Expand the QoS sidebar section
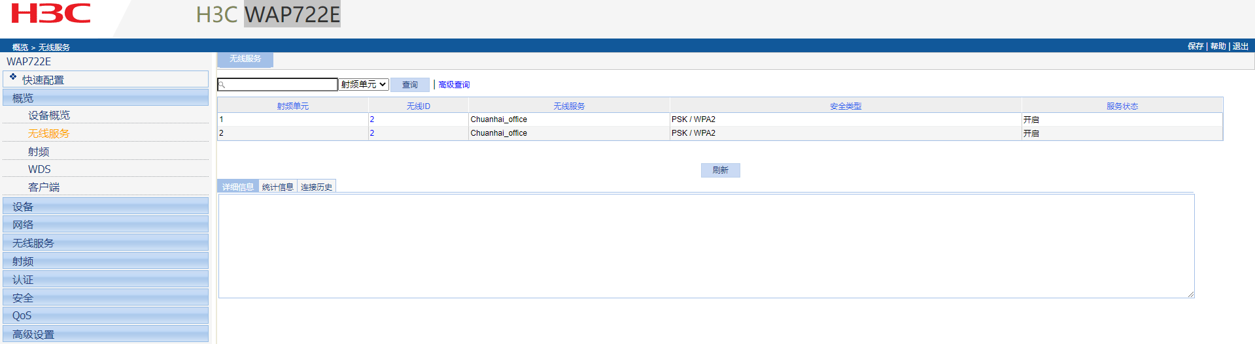This screenshot has width=1255, height=344. [x=106, y=315]
